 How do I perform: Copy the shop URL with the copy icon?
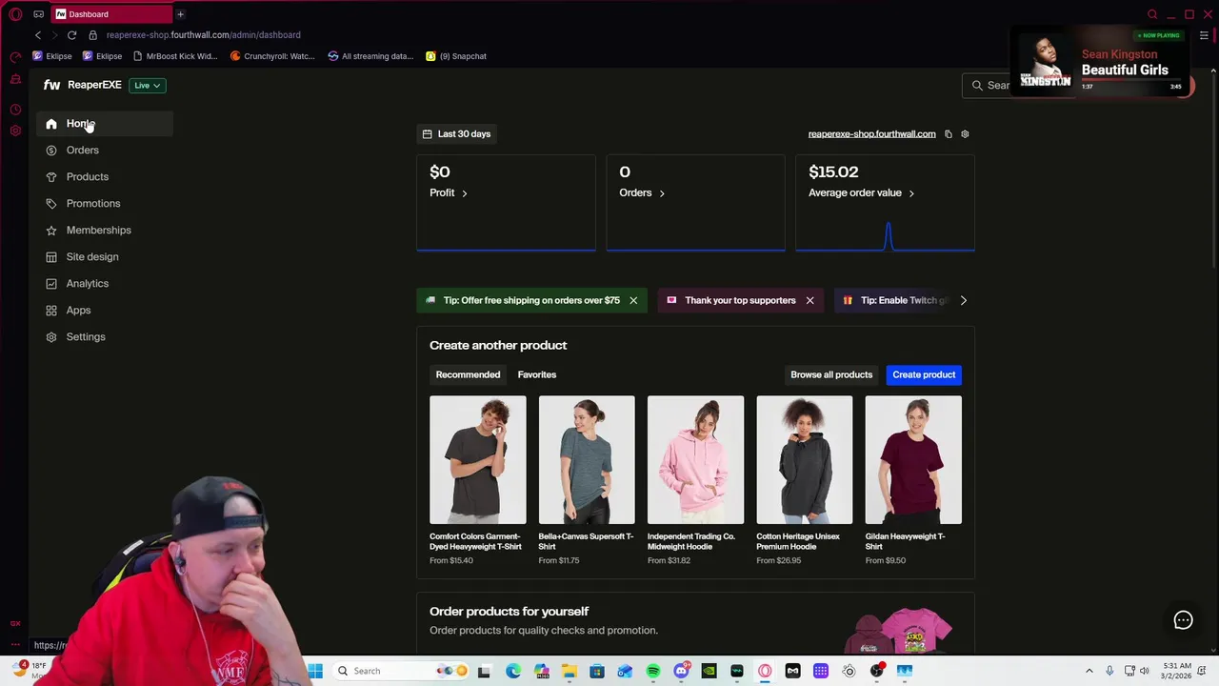point(949,134)
